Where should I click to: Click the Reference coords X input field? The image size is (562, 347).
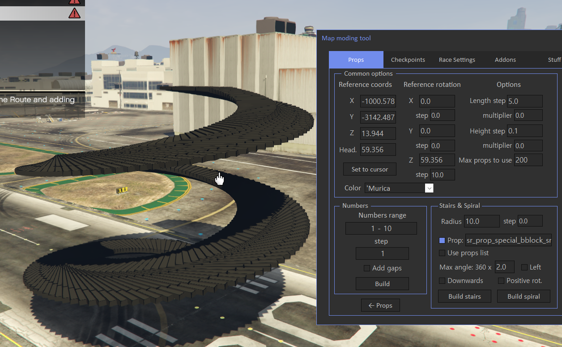[378, 101]
